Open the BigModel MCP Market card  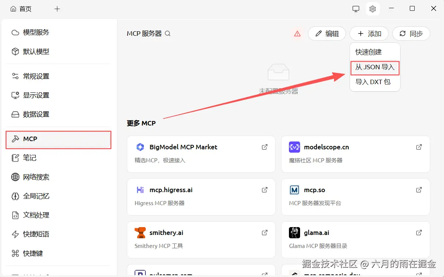point(201,154)
